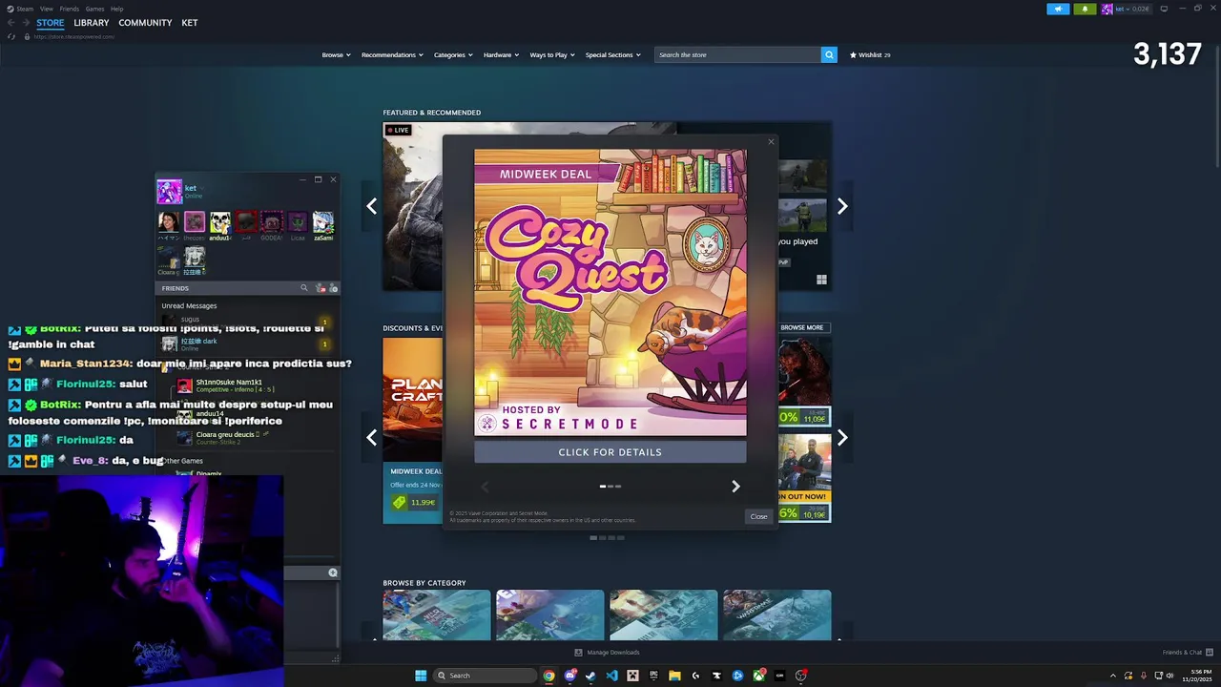Image resolution: width=1221 pixels, height=687 pixels.
Task: Open Discord from the taskbar
Action: pyautogui.click(x=569, y=676)
